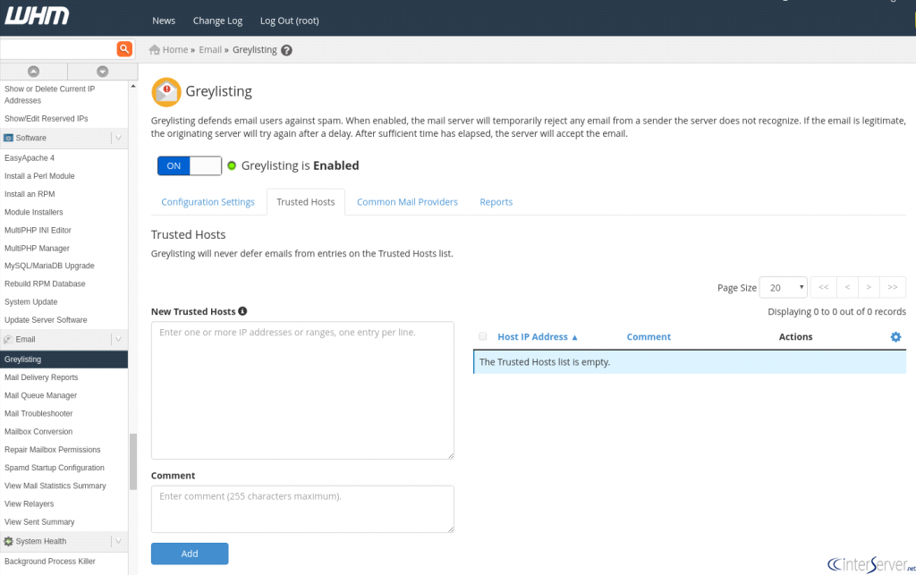Click the orange search magnifier icon
Screen dimensions: 916x575
point(123,49)
